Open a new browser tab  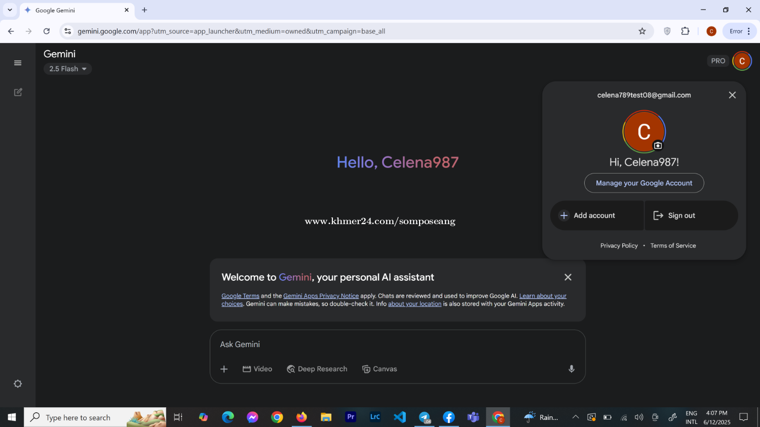pyautogui.click(x=144, y=10)
